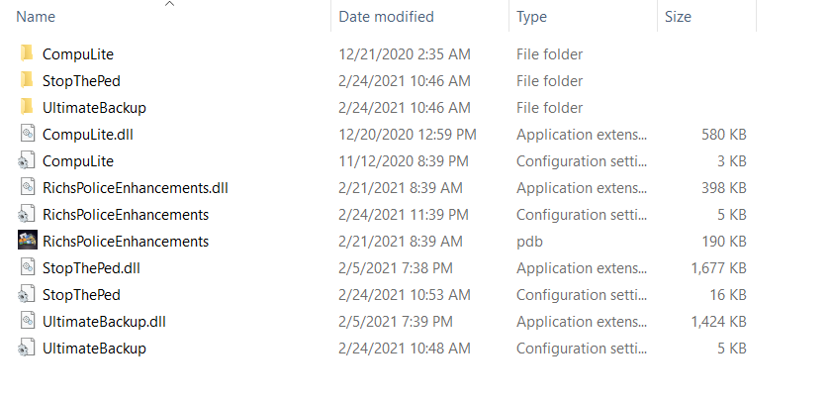
Task: Toggle sort arrow above the Name column
Action: coord(169,4)
